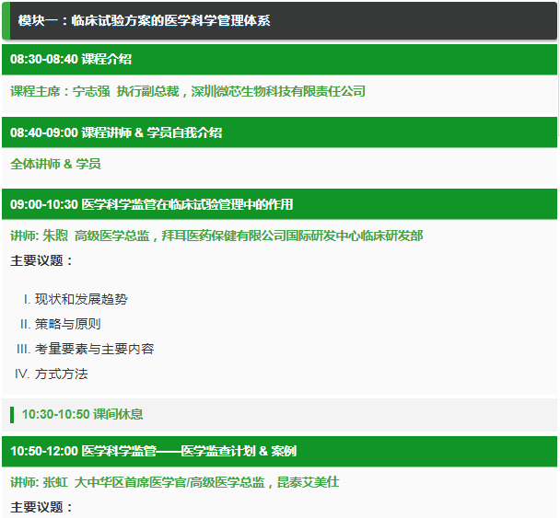Select list item II. 策略与原则

coord(61,324)
